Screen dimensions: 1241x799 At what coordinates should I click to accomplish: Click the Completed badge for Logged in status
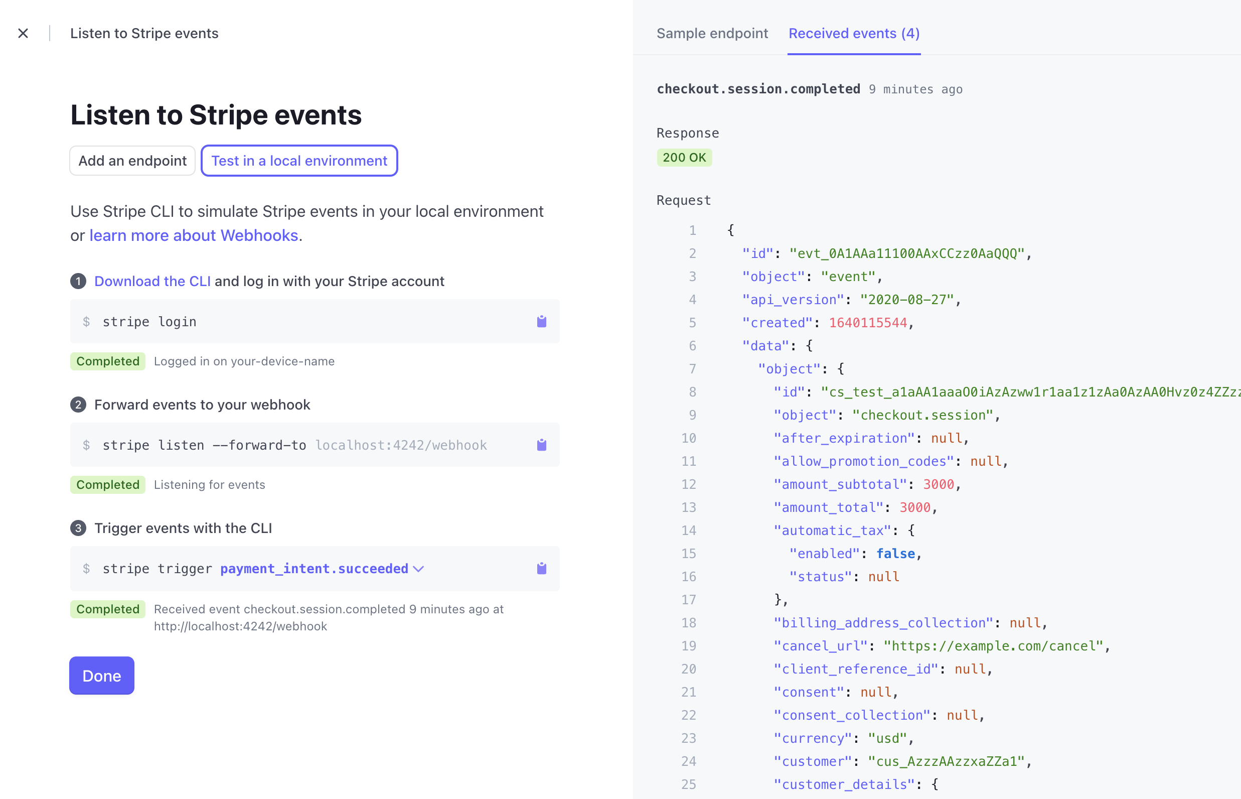tap(108, 361)
